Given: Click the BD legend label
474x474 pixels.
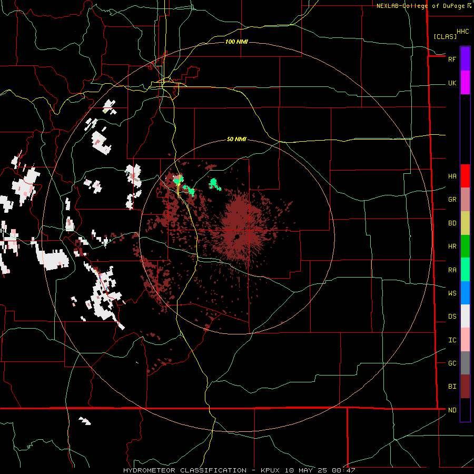Looking at the screenshot, I should 452,223.
